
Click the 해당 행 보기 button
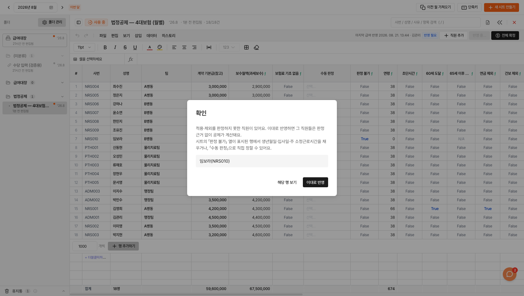pos(287,182)
